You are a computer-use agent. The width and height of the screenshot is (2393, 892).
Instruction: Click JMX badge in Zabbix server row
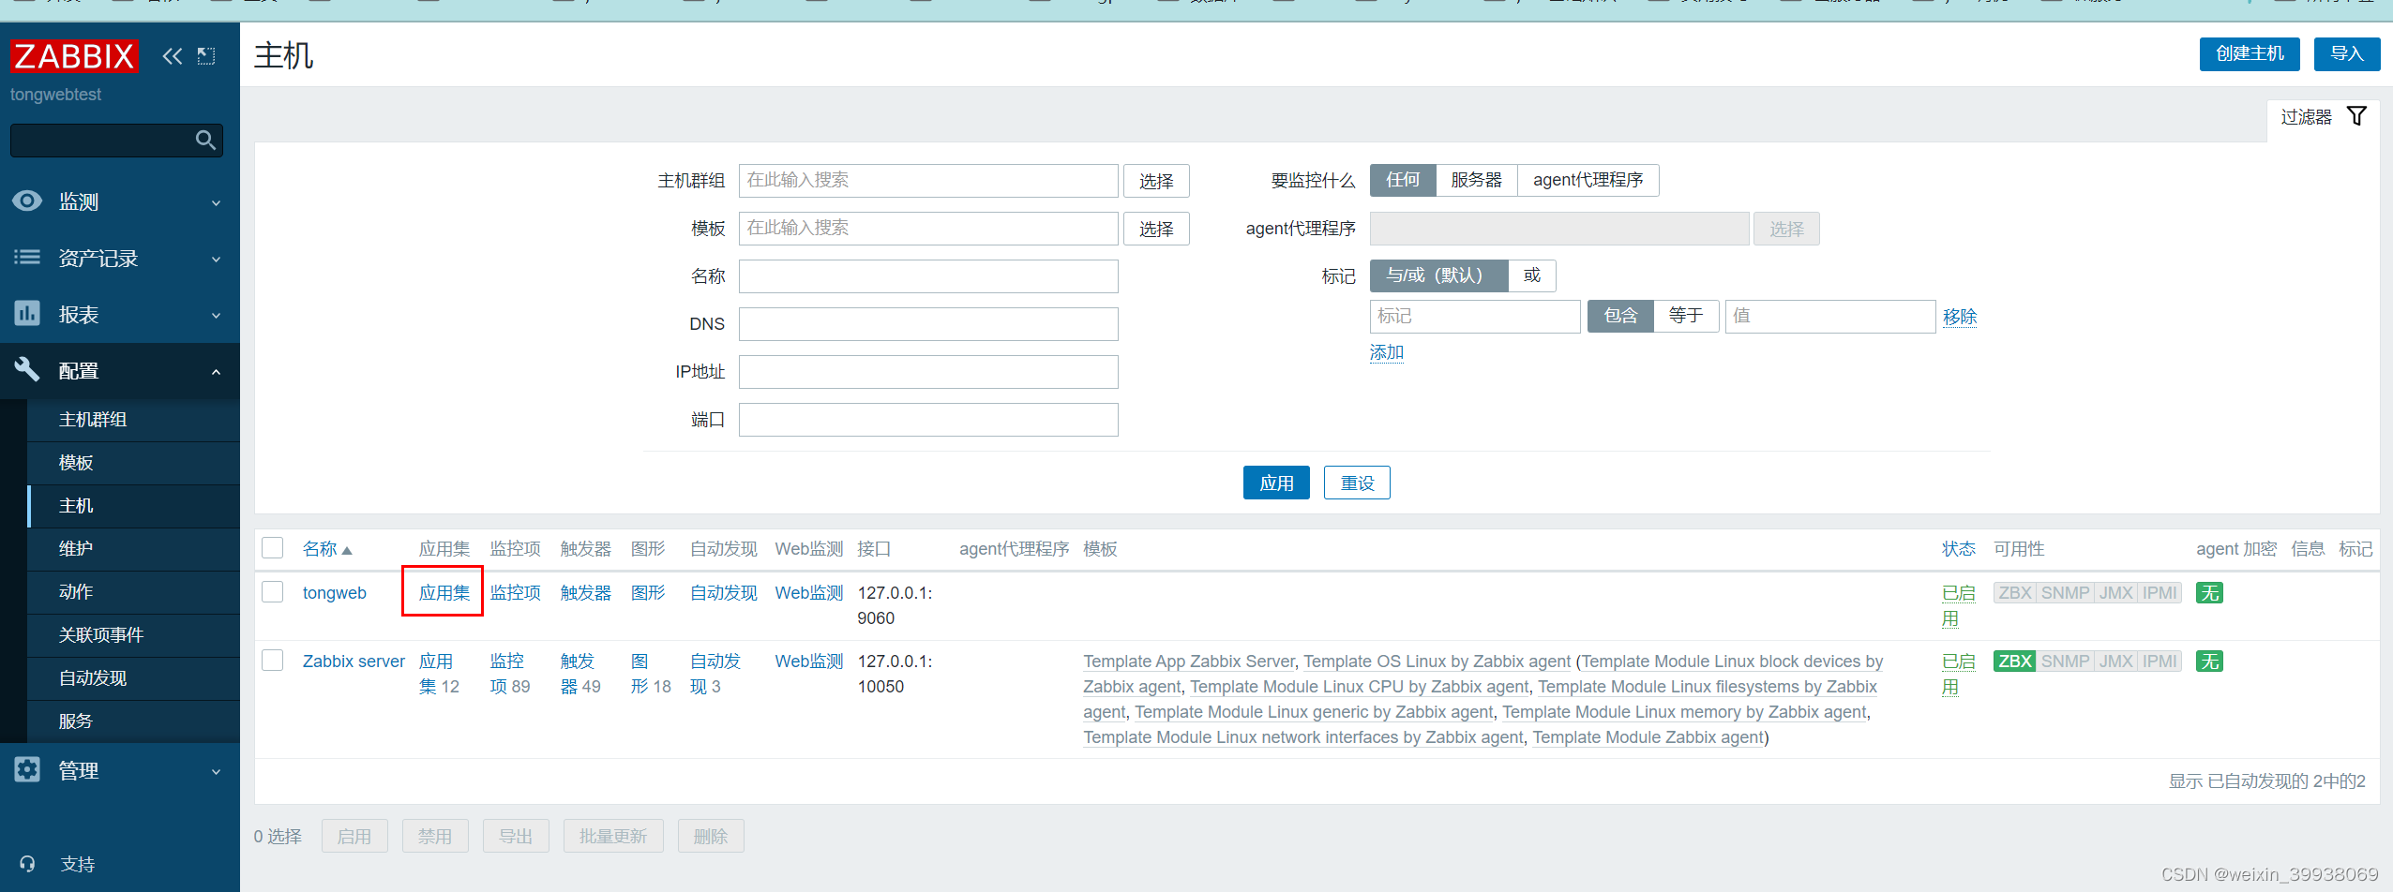tap(2115, 662)
